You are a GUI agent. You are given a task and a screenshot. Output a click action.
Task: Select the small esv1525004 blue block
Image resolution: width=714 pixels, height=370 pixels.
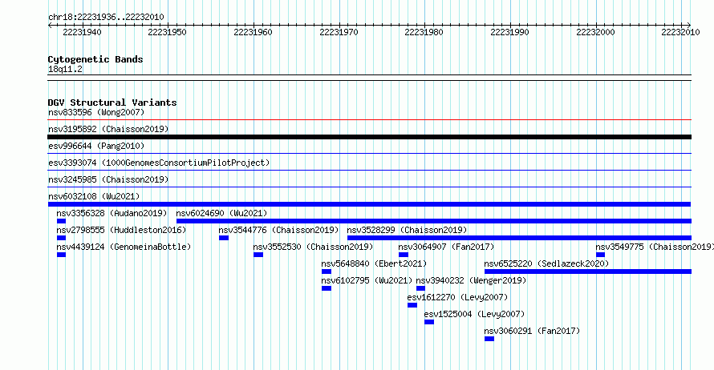click(x=429, y=322)
